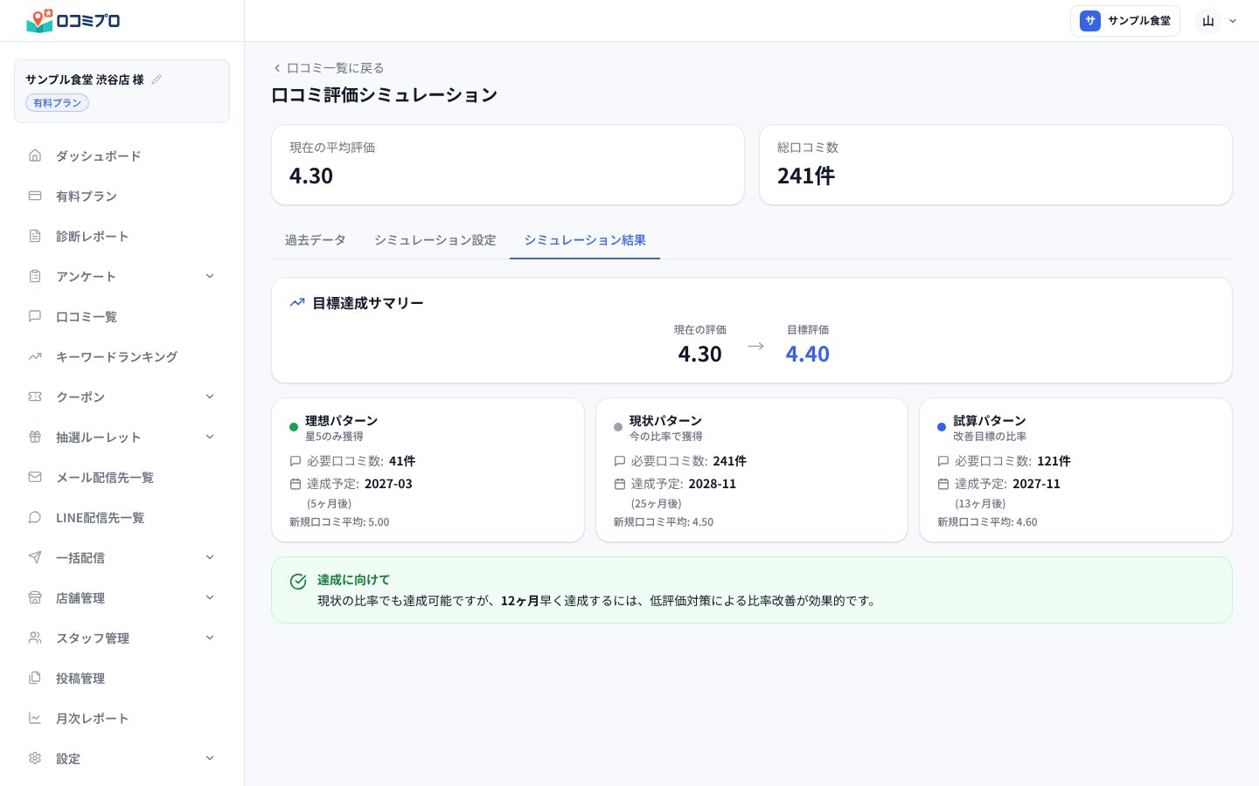This screenshot has height=786, width=1259.
Task: Click calendar icon beside 2027-11
Action: click(x=943, y=484)
